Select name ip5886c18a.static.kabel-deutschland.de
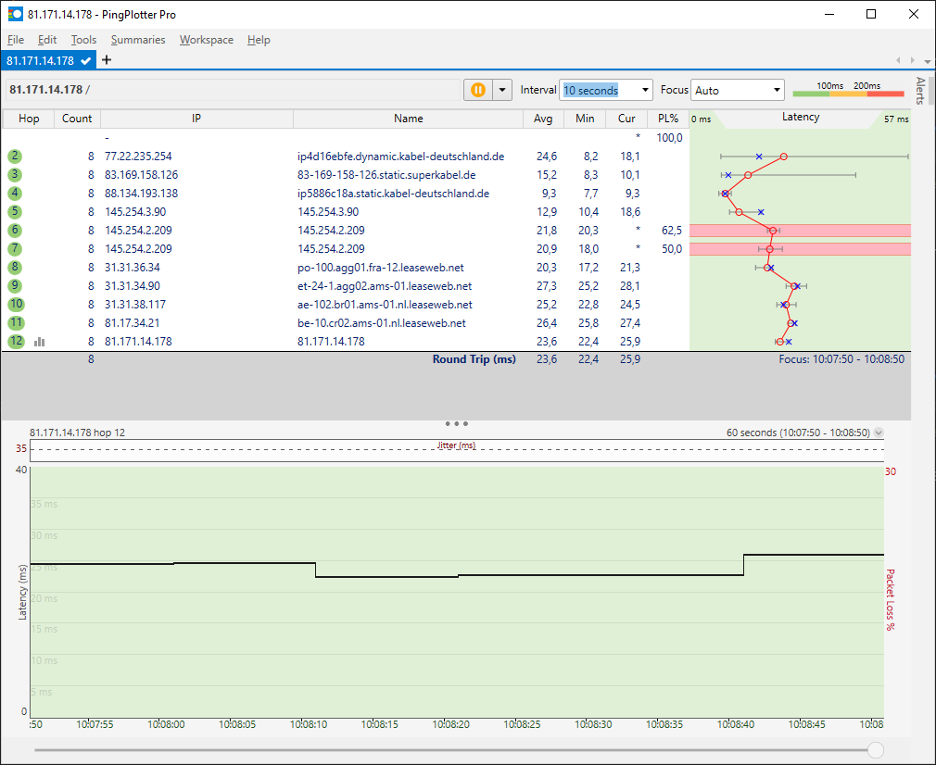Image resolution: width=936 pixels, height=765 pixels. (393, 194)
